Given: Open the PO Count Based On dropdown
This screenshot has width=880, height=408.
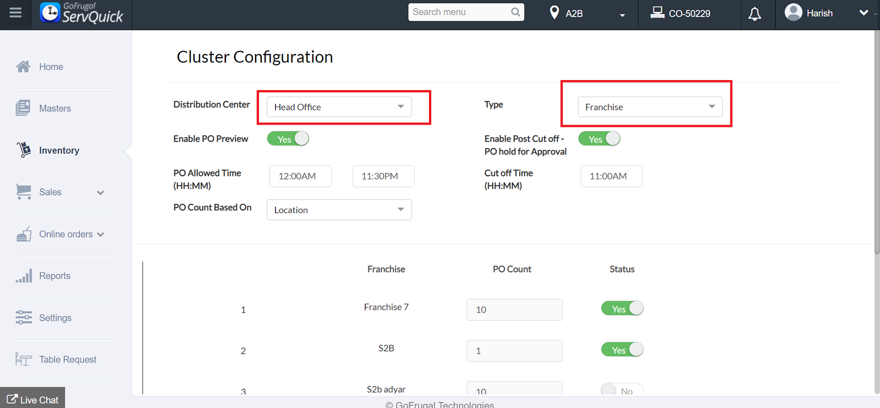Looking at the screenshot, I should 339,210.
